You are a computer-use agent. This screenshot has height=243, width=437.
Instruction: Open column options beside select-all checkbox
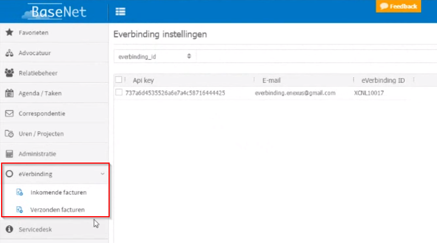click(x=125, y=80)
